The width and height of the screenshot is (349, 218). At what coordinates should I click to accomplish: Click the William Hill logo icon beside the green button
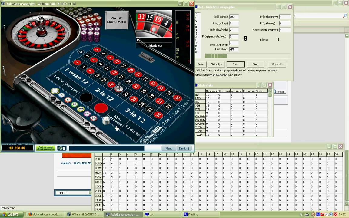click(x=62, y=148)
